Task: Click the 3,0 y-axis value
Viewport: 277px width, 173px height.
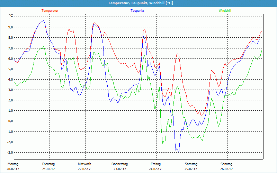Action: coord(11,90)
